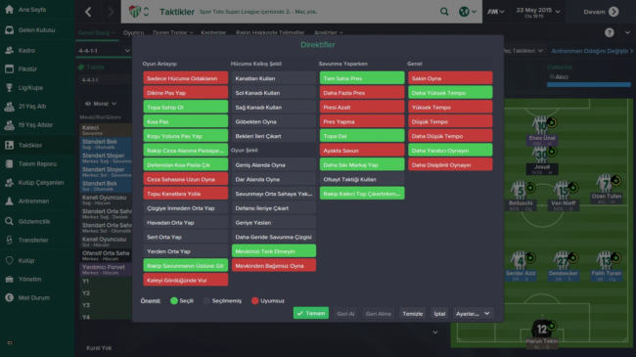Screen dimensions: 636x357
Task: Switch to Oyuncu tab
Action: click(133, 33)
